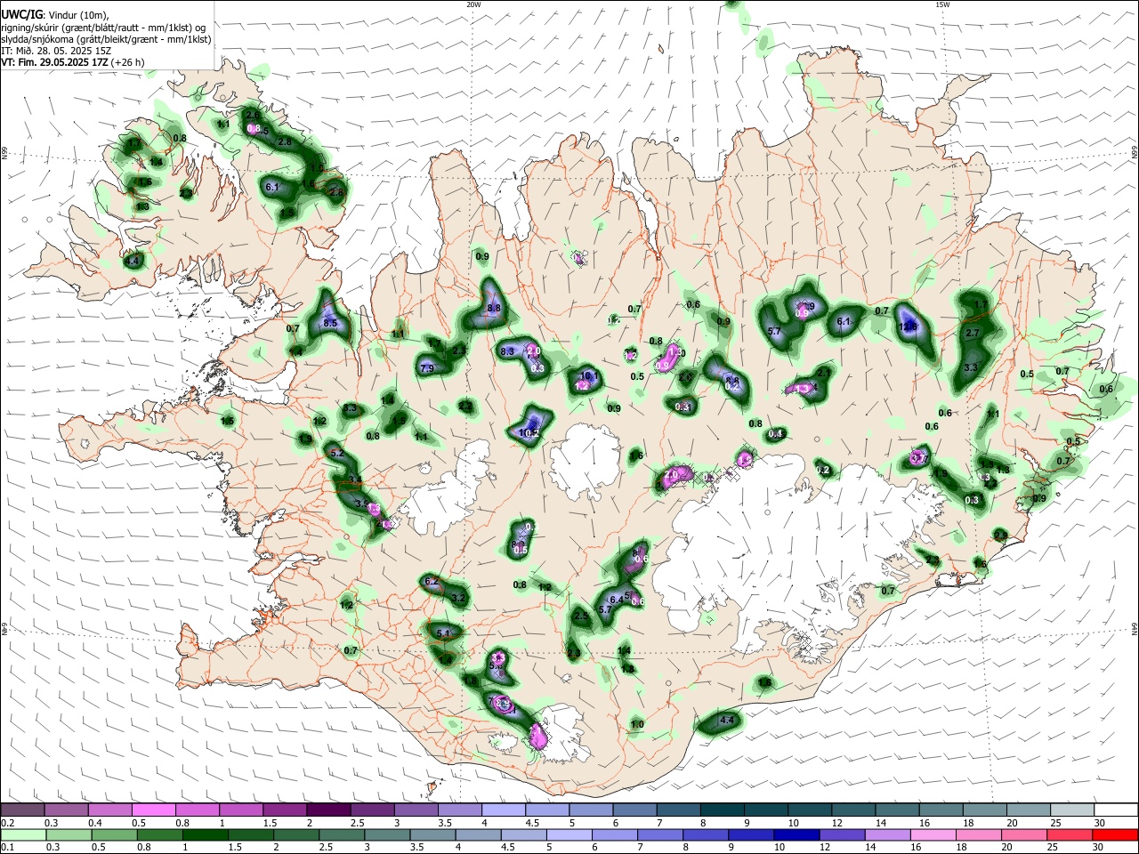This screenshot has height=854, width=1139.
Task: Click the 7.9 precipitation value on the map
Action: 426,368
